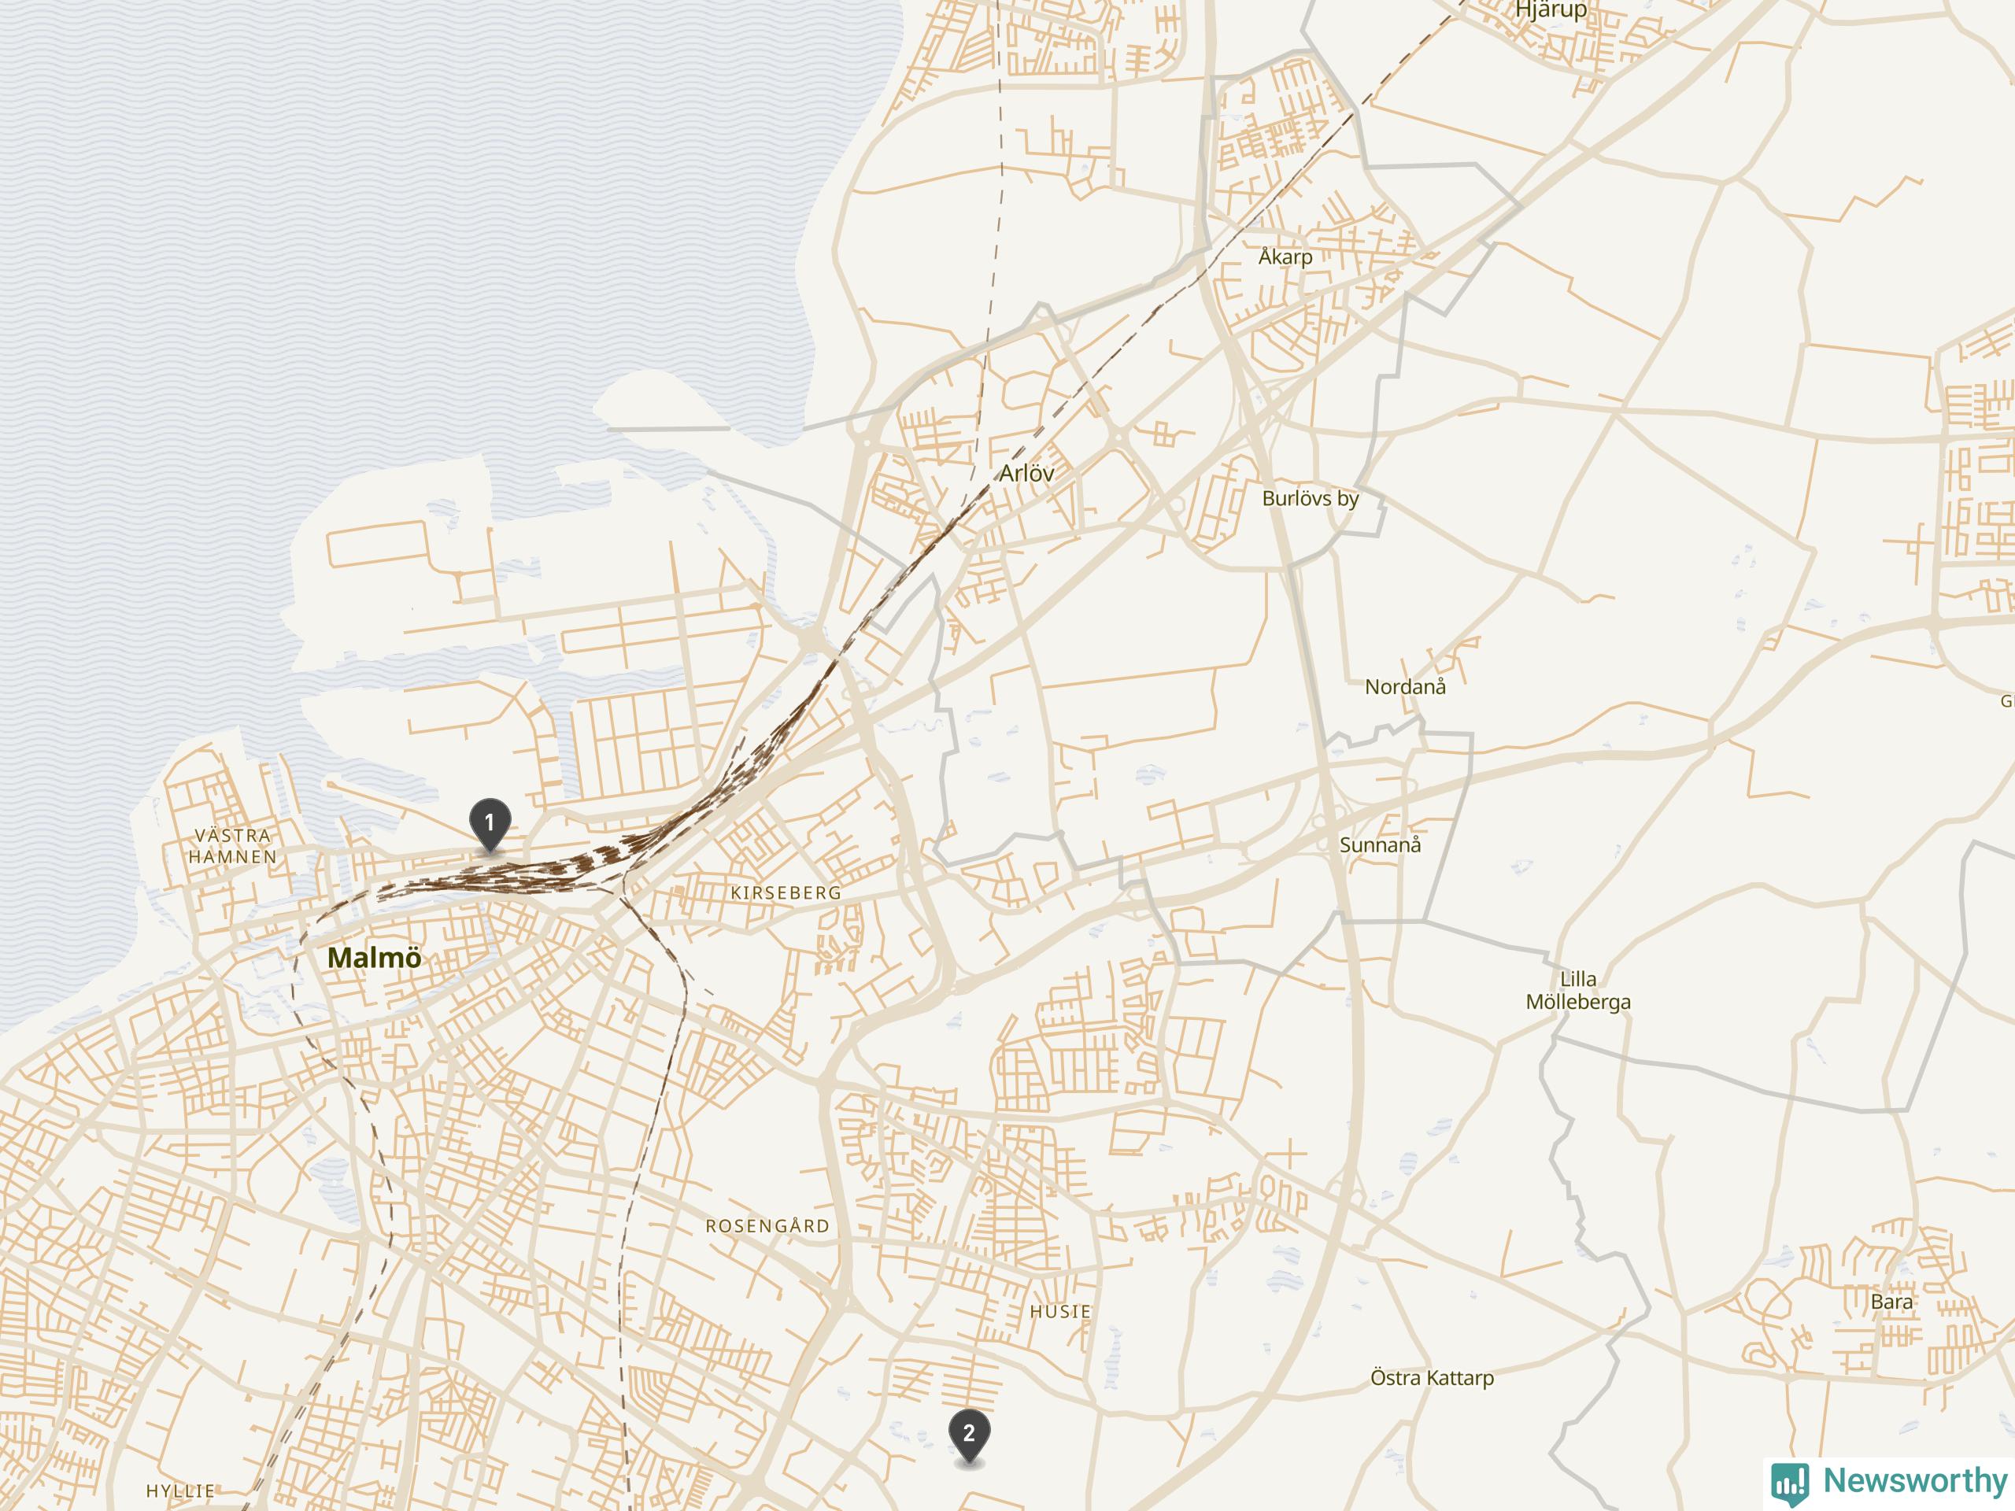Select the KIRSEBERG district label
Viewport: 2015px width, 1511px height.
pyautogui.click(x=786, y=892)
